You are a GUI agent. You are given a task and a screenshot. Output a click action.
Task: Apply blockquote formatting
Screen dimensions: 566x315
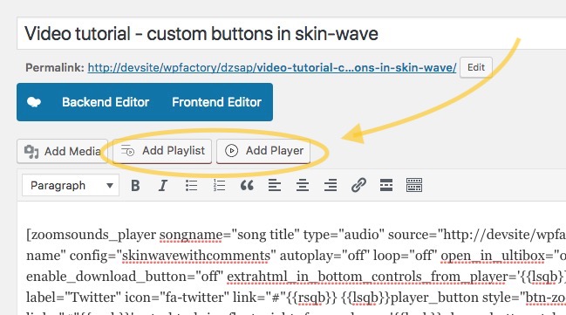[247, 186]
